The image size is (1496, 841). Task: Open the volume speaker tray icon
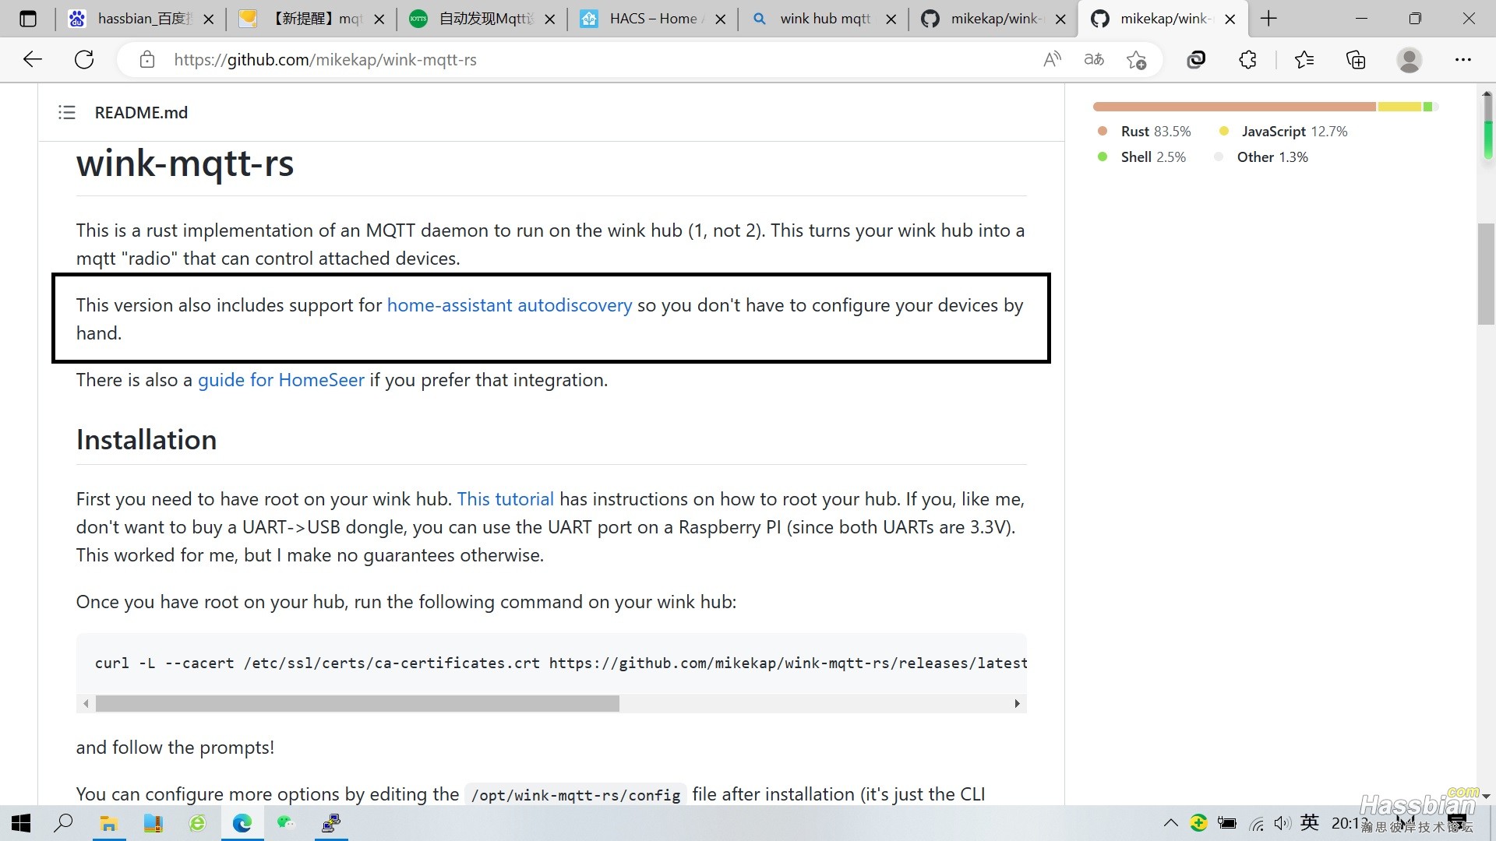(x=1282, y=823)
